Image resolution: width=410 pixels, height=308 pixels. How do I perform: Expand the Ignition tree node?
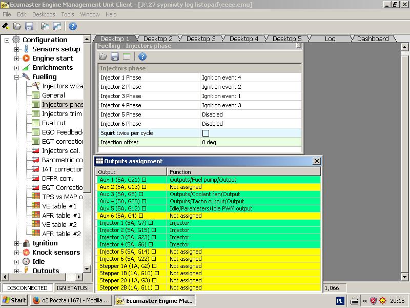[16, 243]
